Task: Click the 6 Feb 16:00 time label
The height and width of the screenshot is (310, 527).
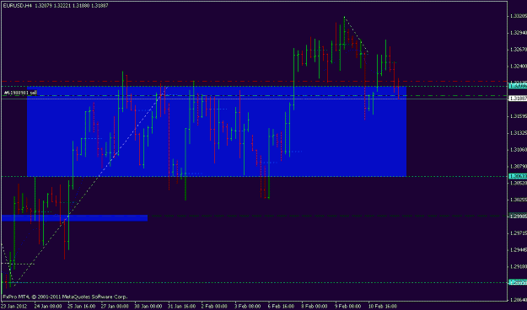Action: click(x=281, y=307)
